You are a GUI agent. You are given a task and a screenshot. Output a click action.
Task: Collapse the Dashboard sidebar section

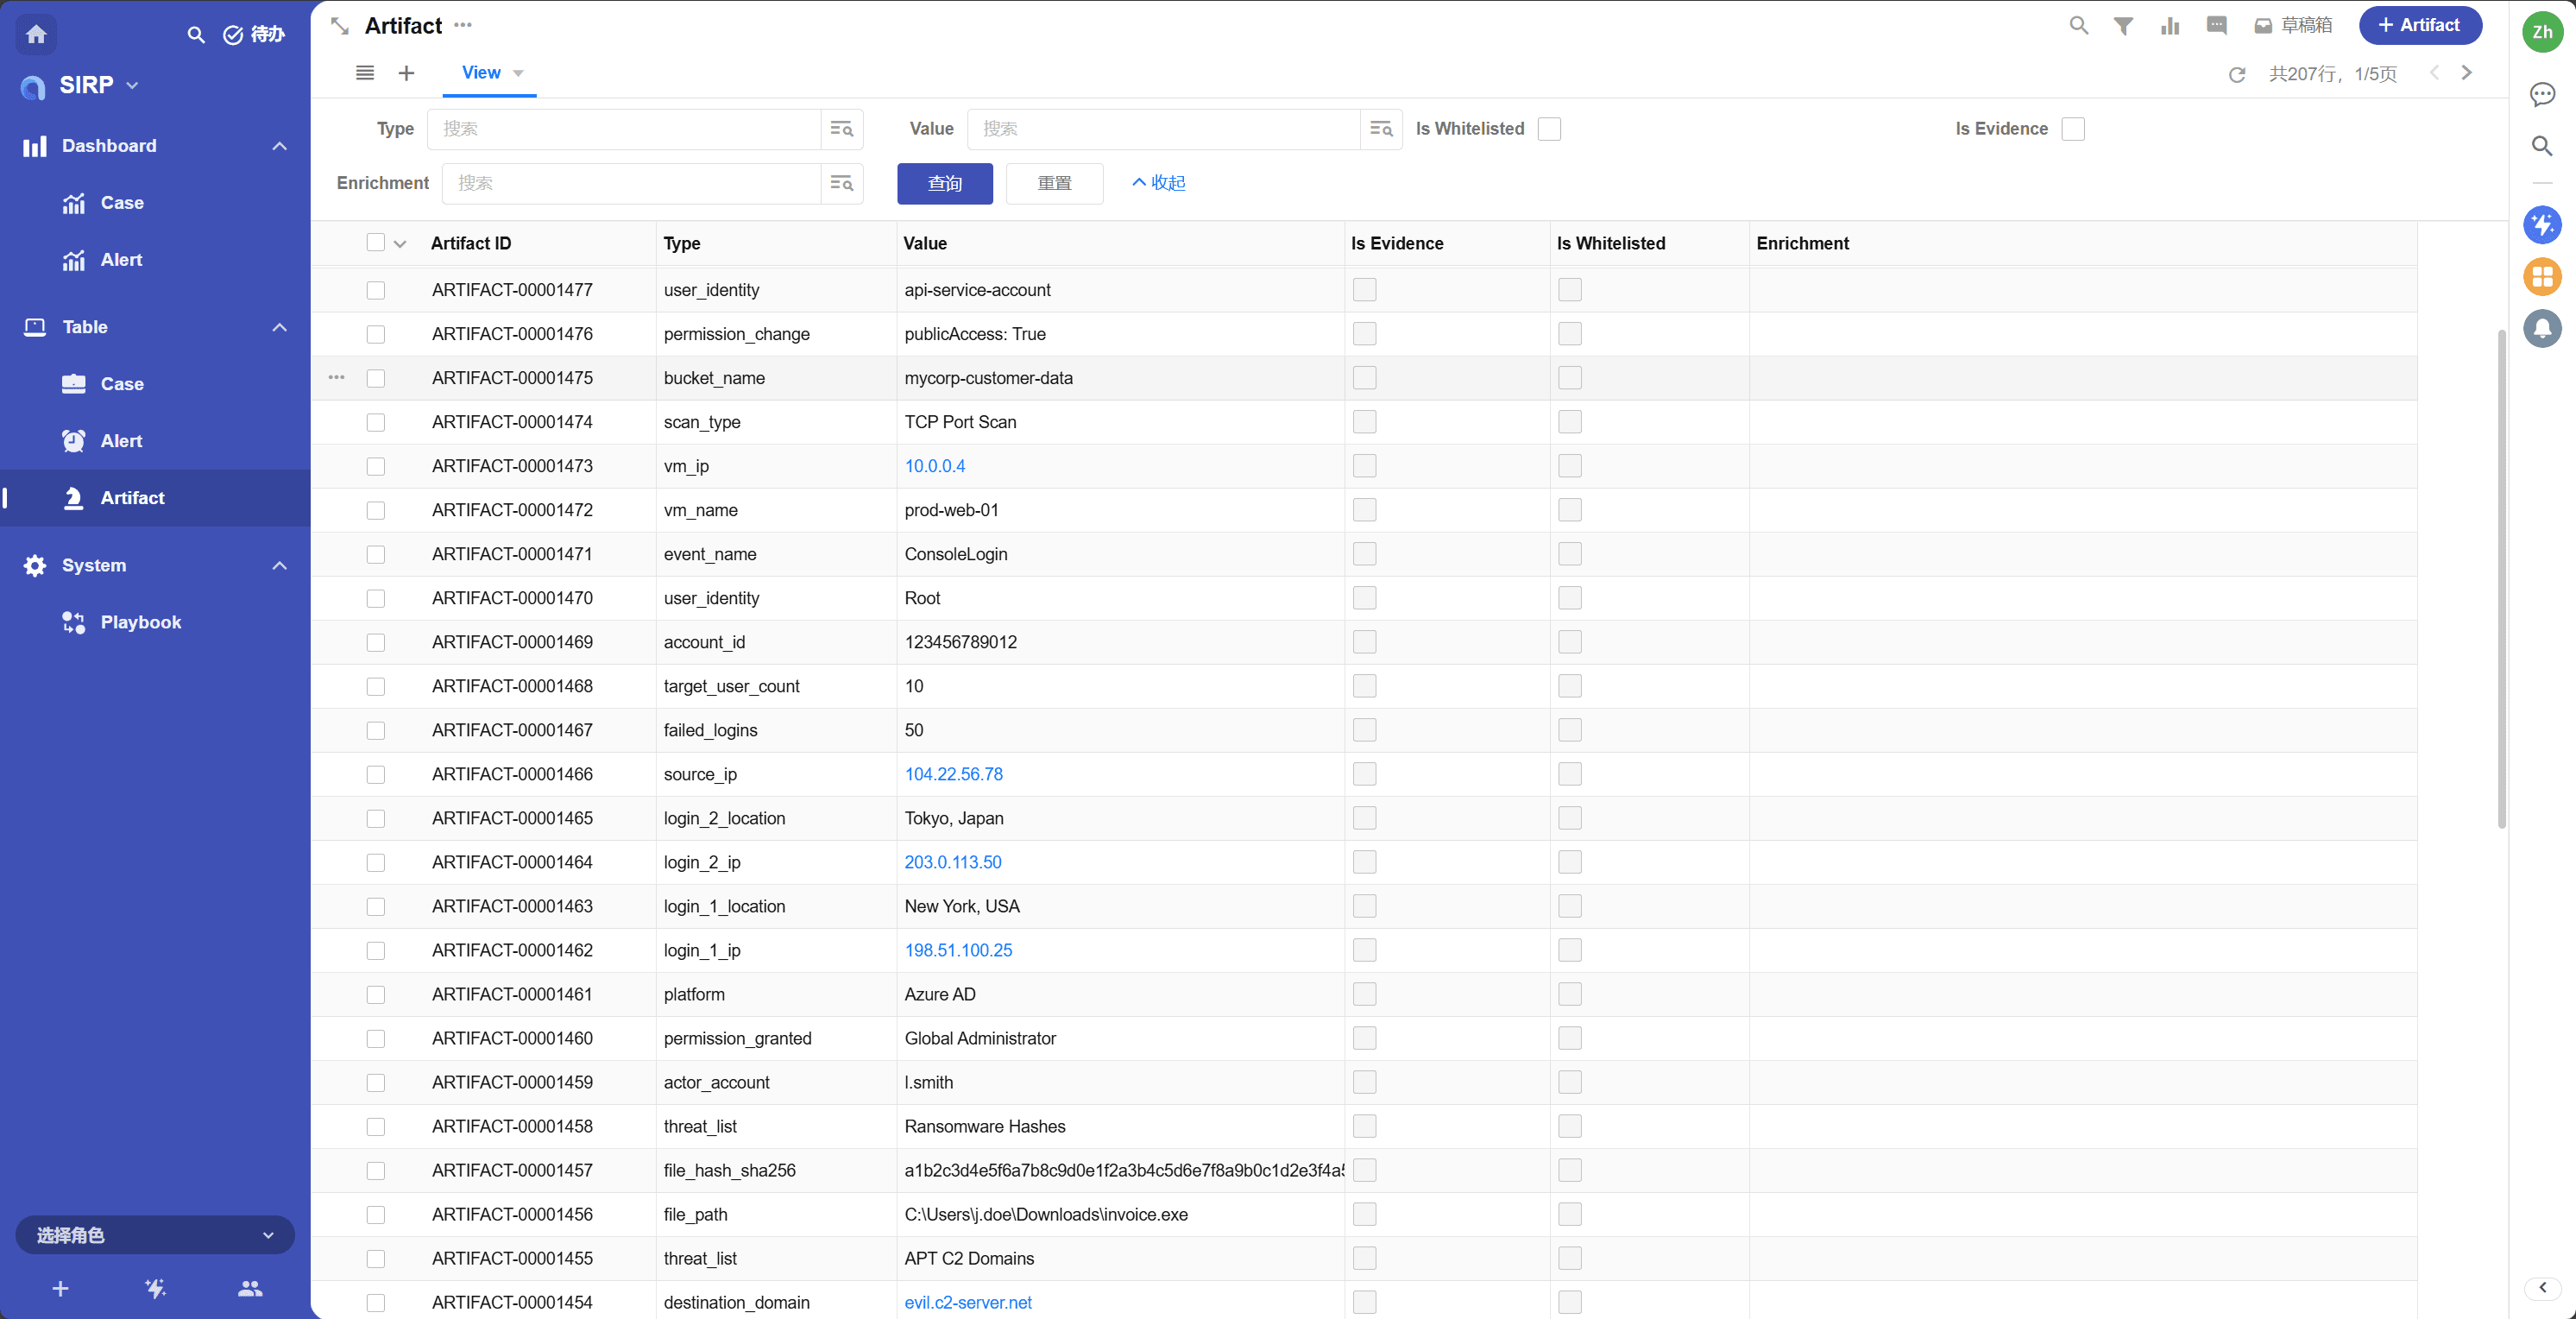point(279,146)
